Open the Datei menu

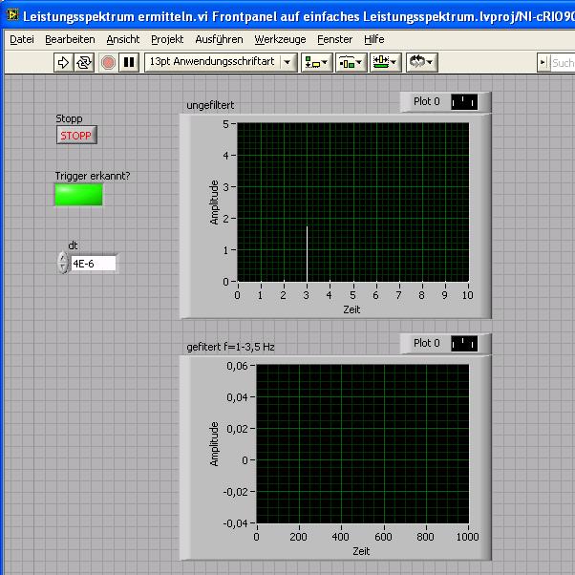tap(21, 39)
